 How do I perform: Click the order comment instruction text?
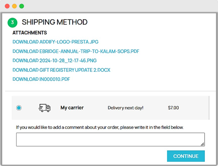coord(100,127)
